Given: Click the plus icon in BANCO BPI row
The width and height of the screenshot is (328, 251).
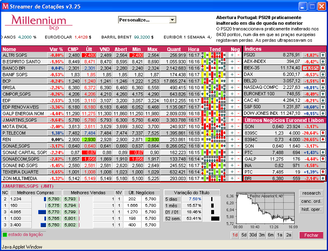Looking at the screenshot, I should 232,68.
